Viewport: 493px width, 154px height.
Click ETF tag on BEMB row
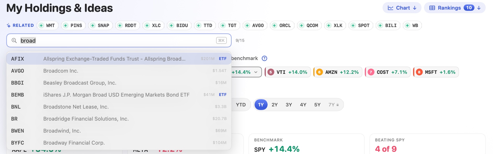pyautogui.click(x=223, y=95)
